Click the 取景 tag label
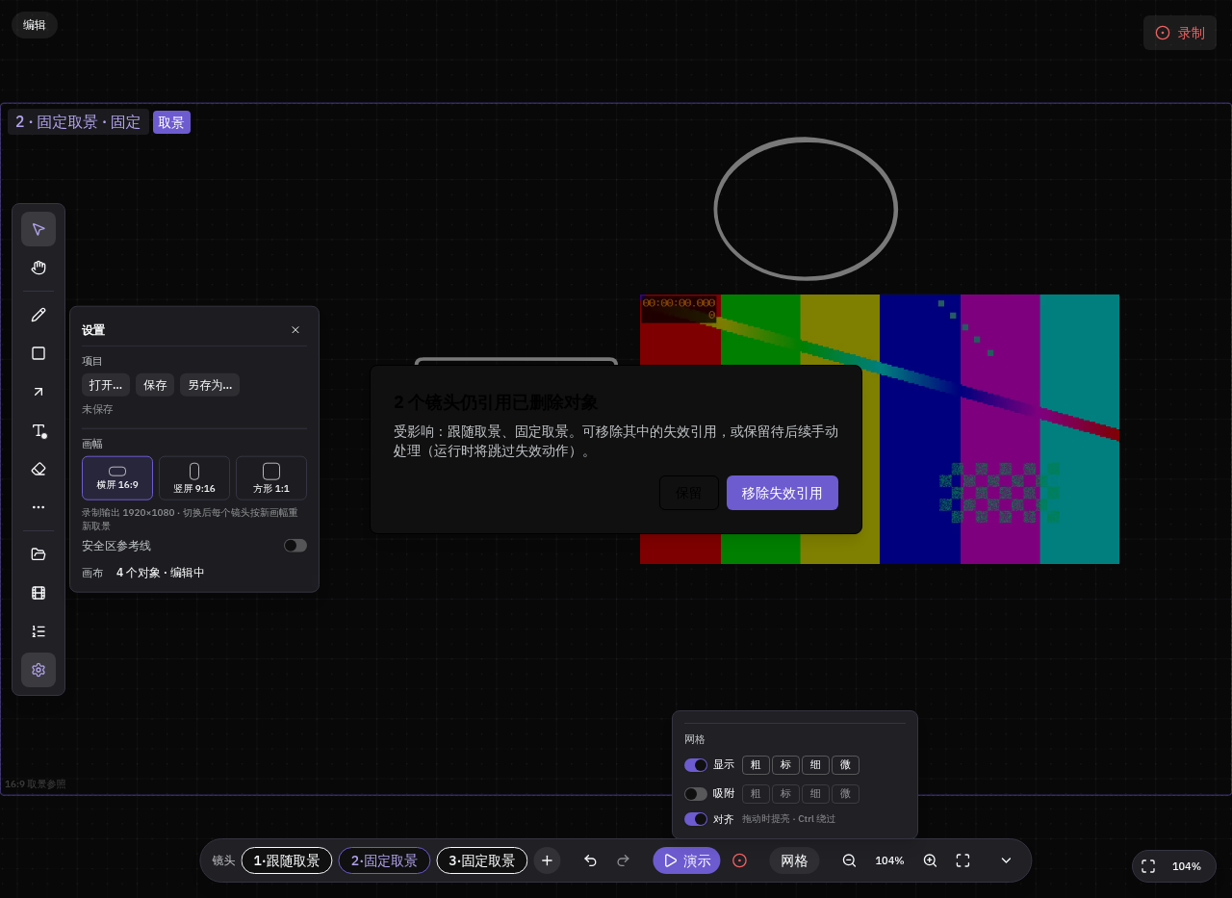 pyautogui.click(x=171, y=122)
